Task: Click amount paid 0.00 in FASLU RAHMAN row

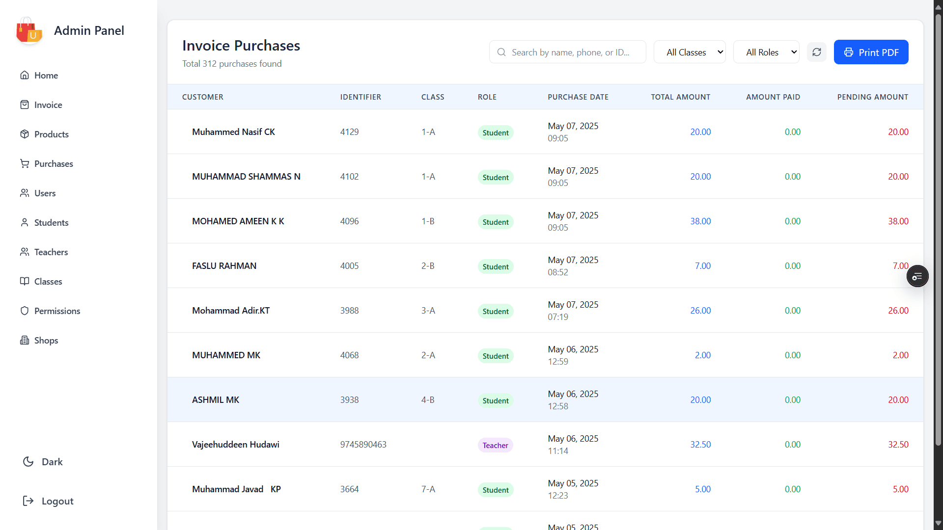Action: (x=793, y=265)
